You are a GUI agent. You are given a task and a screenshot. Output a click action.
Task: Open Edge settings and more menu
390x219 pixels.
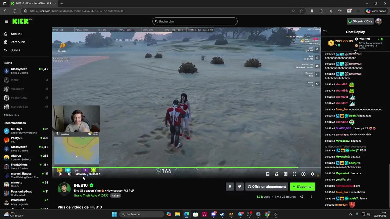click(x=359, y=11)
